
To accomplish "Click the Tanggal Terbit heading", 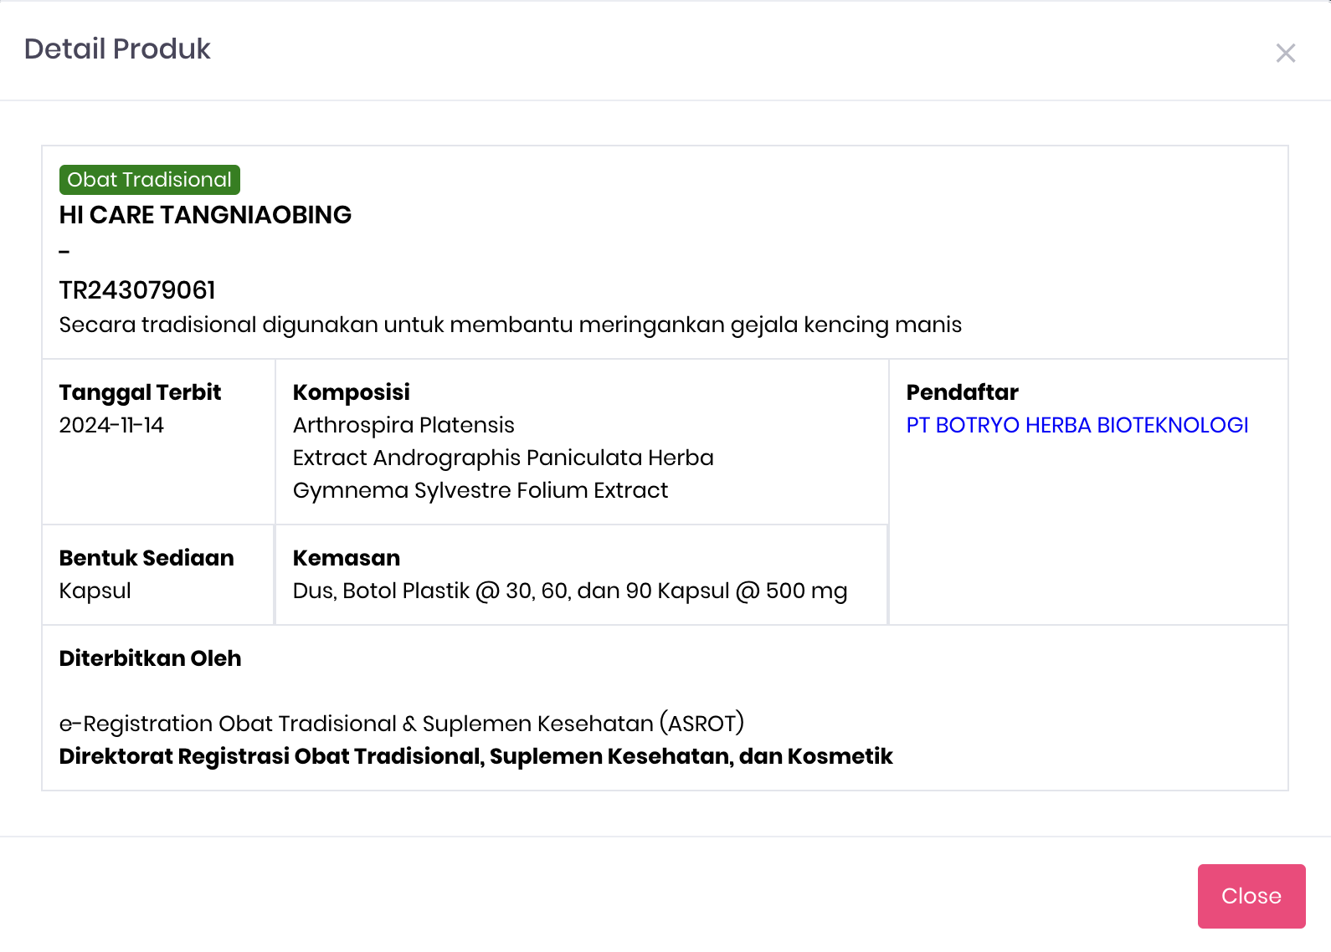I will (x=140, y=392).
